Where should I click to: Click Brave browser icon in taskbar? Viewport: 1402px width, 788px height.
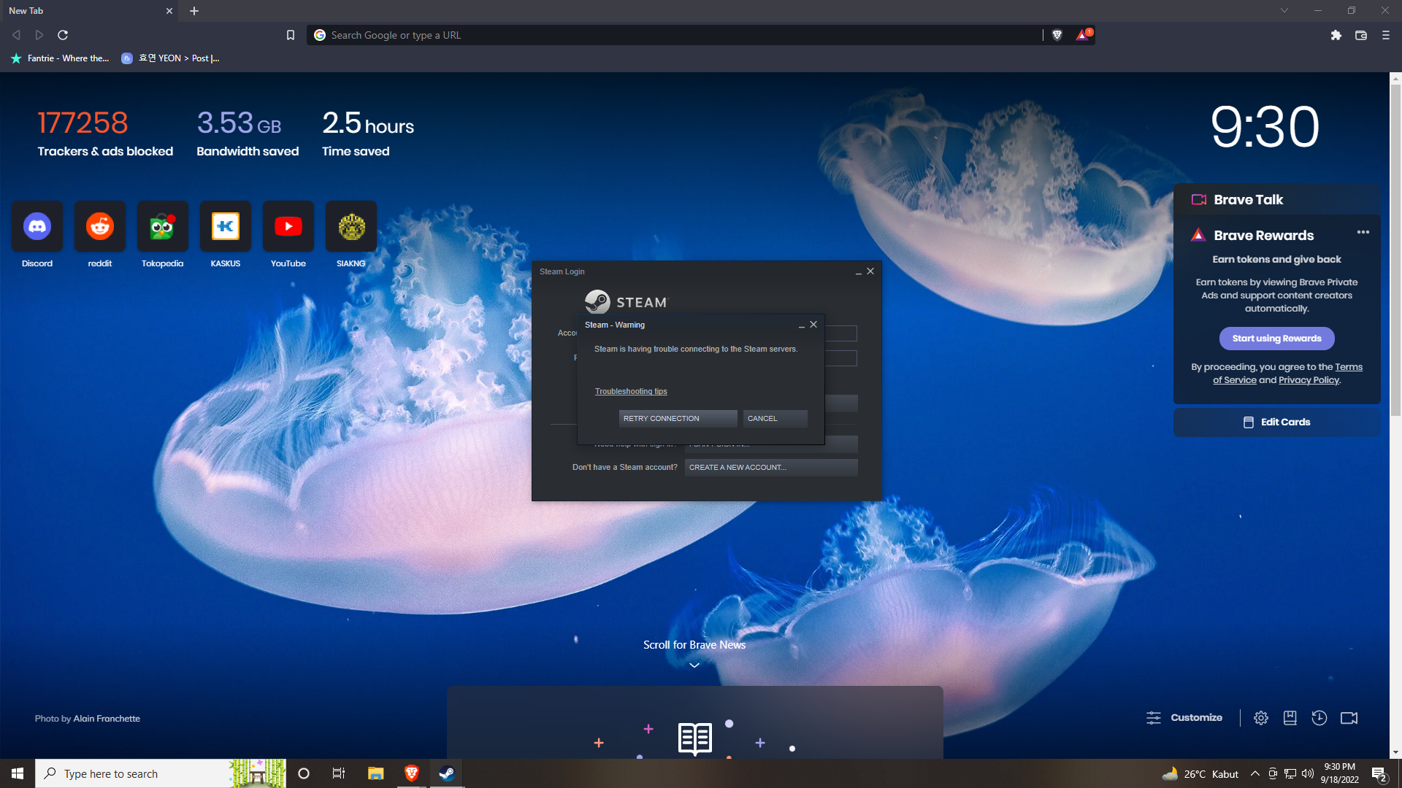point(412,773)
